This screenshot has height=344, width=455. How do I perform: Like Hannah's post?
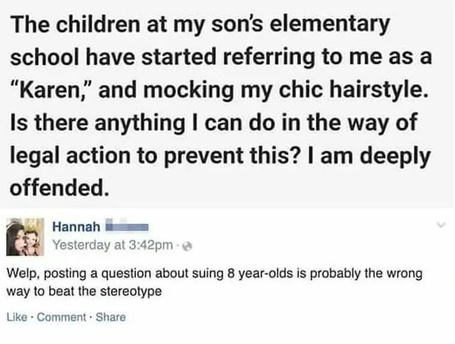(16, 318)
